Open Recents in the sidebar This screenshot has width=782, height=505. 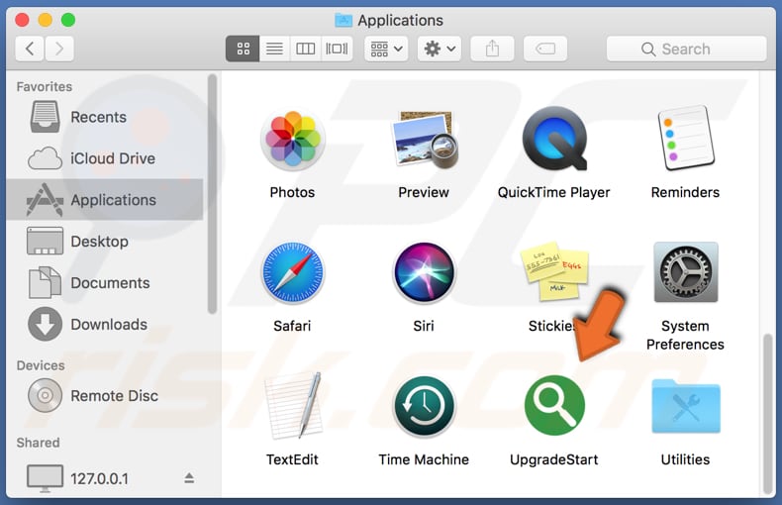point(105,117)
